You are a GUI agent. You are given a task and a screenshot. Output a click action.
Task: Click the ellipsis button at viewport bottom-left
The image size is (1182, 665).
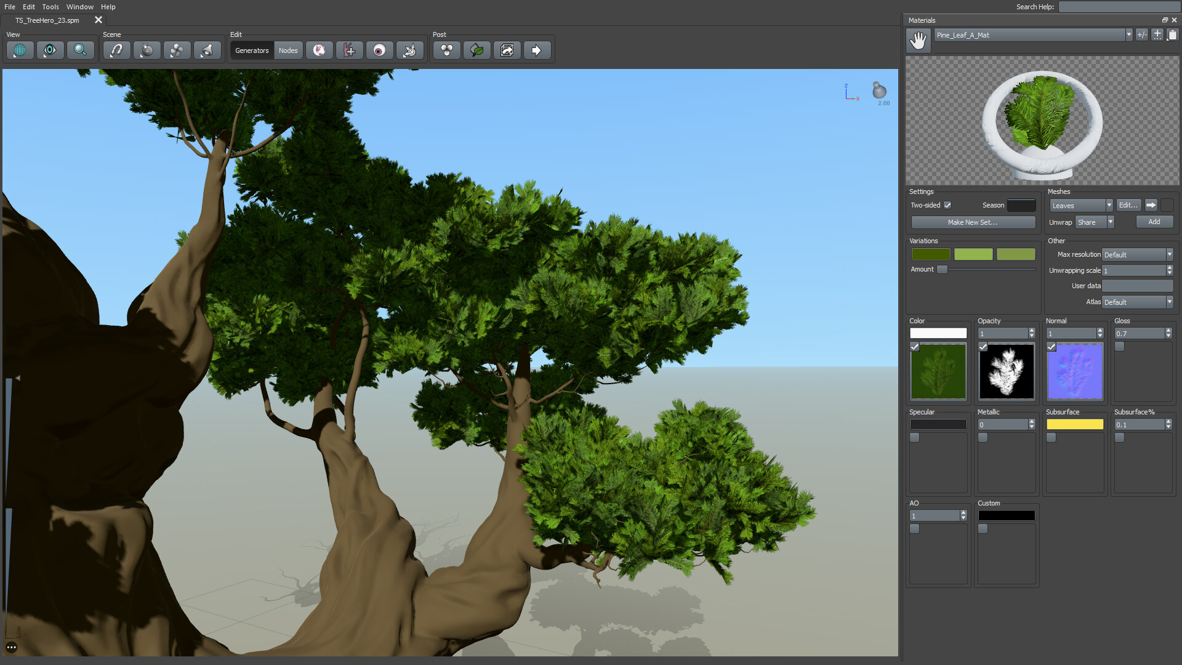(12, 647)
